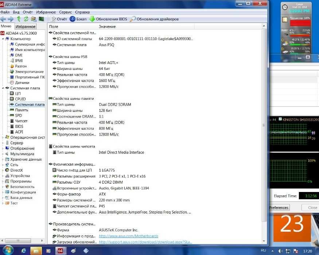The height and width of the screenshot is (255, 319).
Task: Click the volume speaker tray icon
Action: point(280,251)
